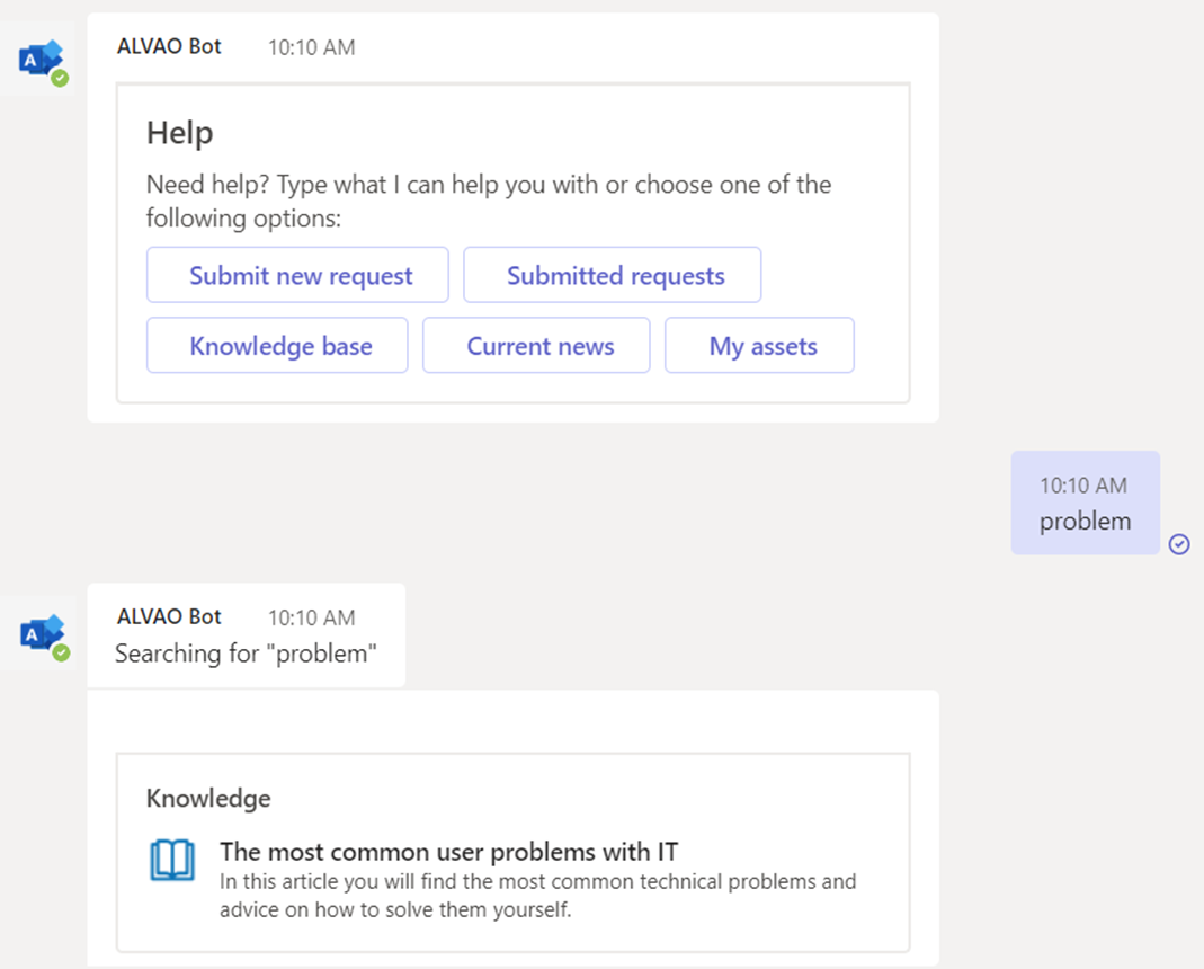Click the article description starting In this article

pyautogui.click(x=537, y=895)
